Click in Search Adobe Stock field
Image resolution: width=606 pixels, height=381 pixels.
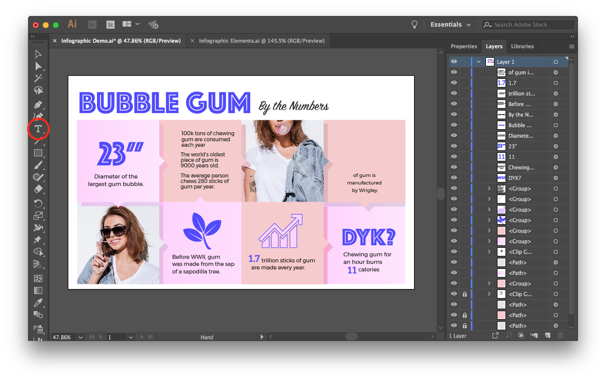pyautogui.click(x=528, y=25)
